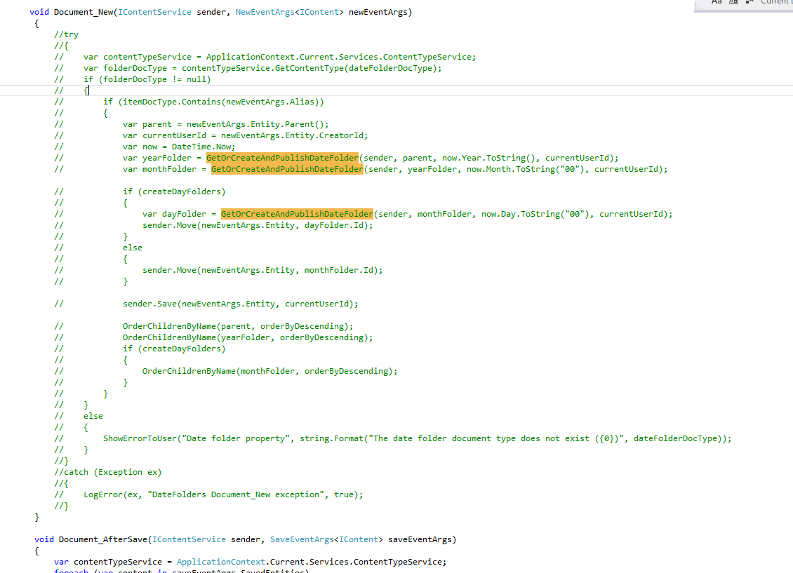The height and width of the screenshot is (573, 793).
Task: Click the commented '//try' line
Action: (66, 34)
